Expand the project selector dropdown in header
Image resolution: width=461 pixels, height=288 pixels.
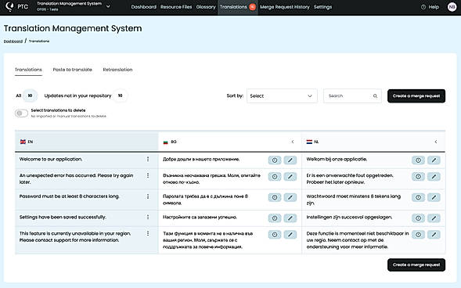(108, 6)
